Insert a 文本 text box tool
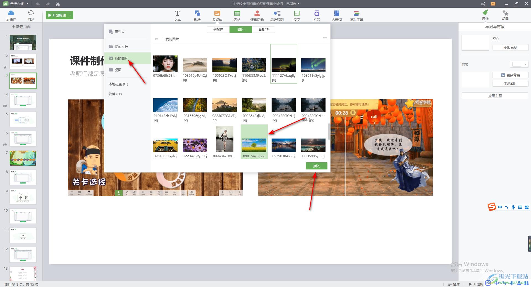This screenshot has height=287, width=531. click(177, 16)
